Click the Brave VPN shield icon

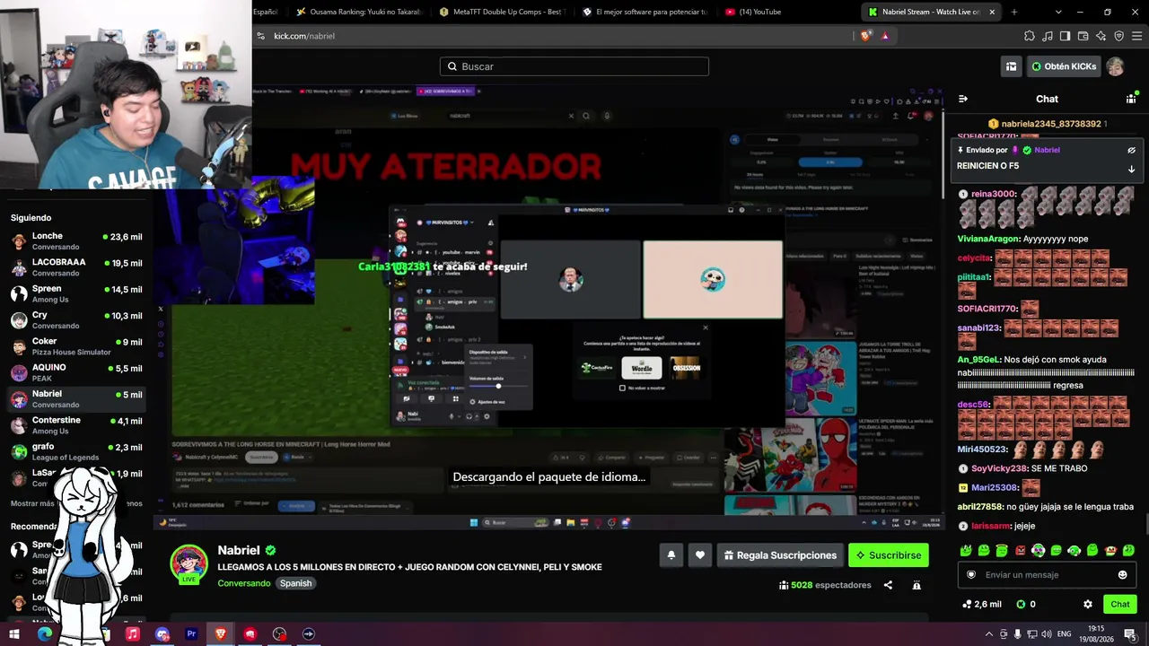1118,36
